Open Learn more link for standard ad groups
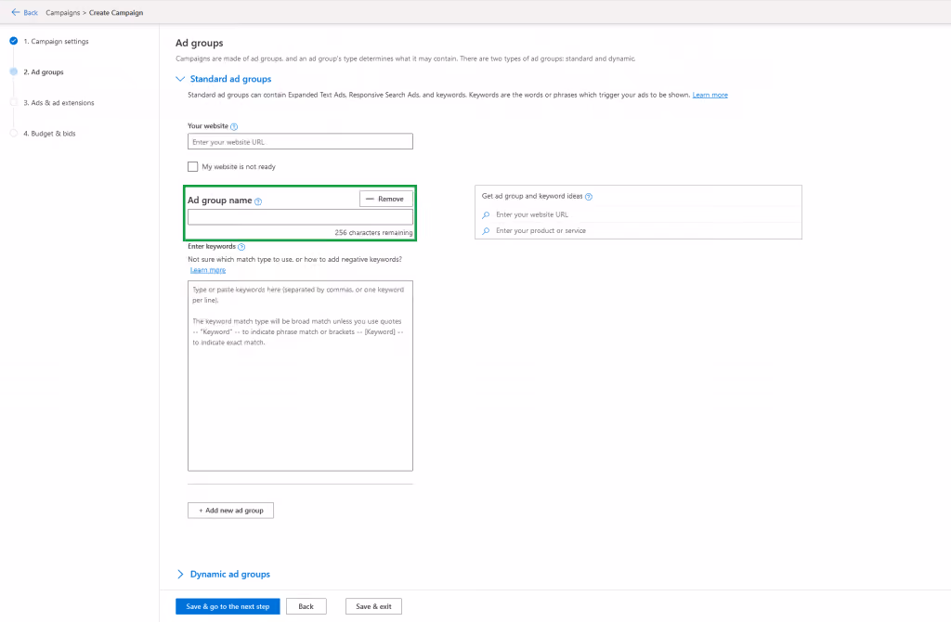Screen dimensions: 951x622 click(x=710, y=96)
